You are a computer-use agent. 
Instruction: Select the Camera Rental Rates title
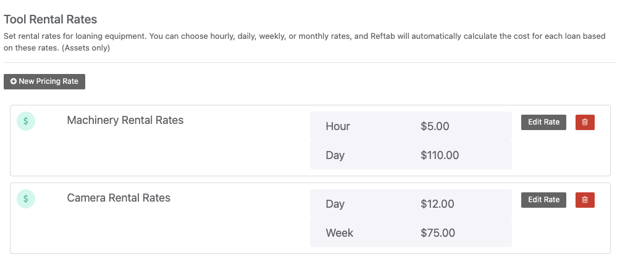point(119,198)
